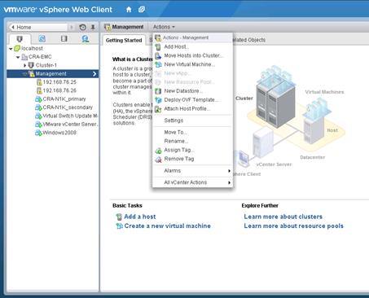Open Settings from Actions menu
Image resolution: width=369 pixels, height=298 pixels.
(193, 121)
